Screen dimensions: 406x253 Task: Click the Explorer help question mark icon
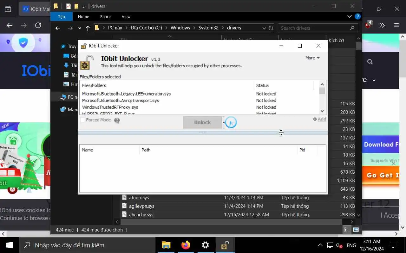coord(358,16)
